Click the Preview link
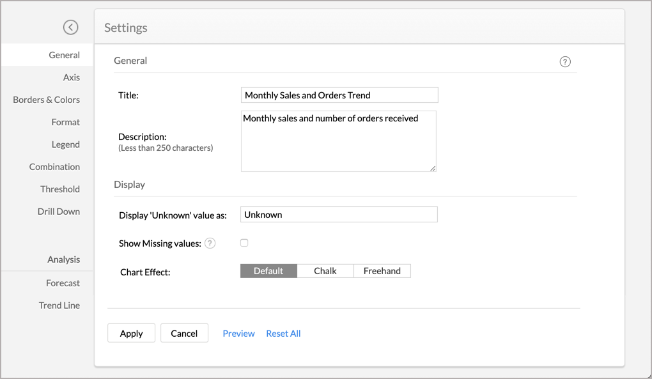 coord(238,334)
